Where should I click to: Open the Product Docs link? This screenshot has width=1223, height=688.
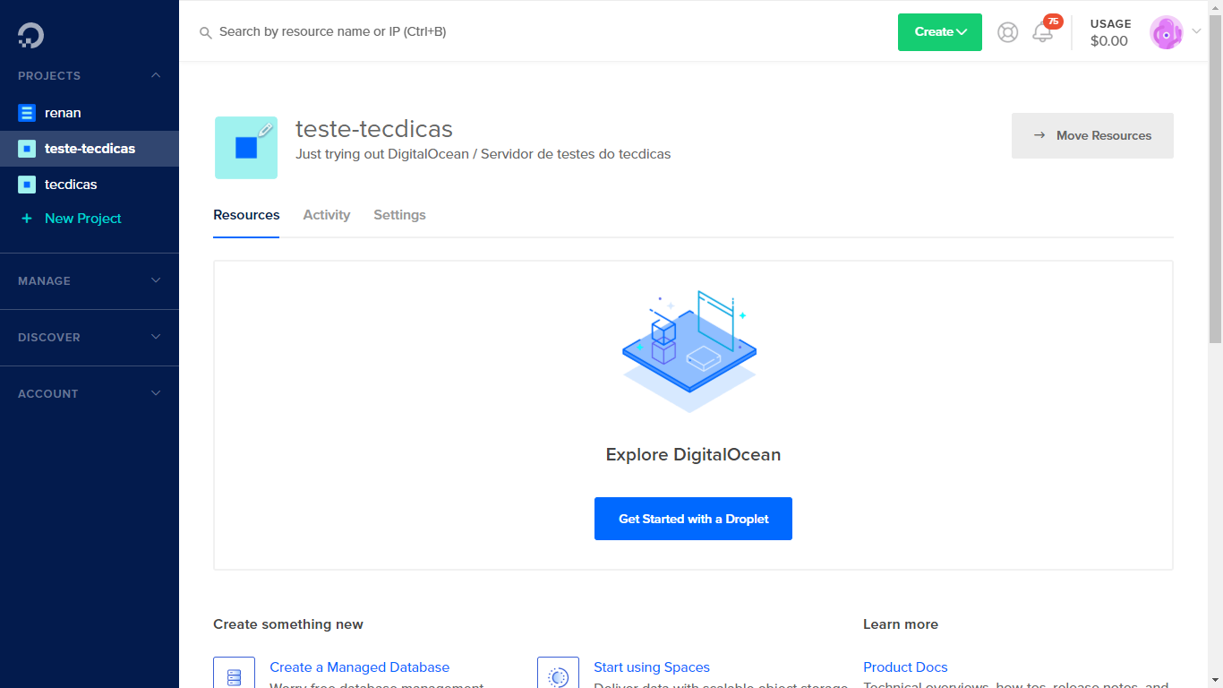(905, 667)
